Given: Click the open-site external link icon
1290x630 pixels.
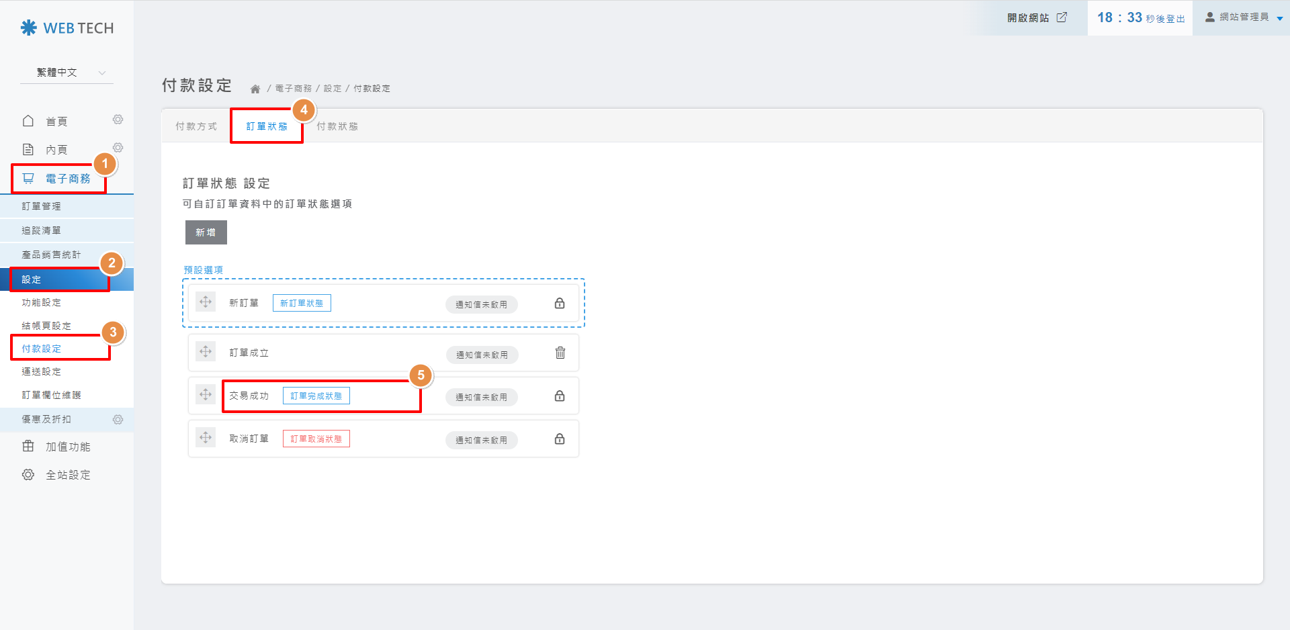Looking at the screenshot, I should click(1062, 17).
